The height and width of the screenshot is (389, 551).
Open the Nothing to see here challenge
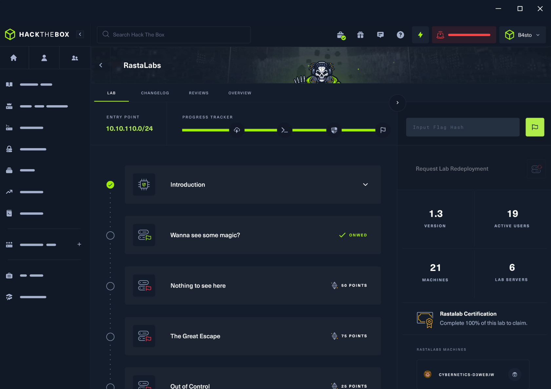[253, 285]
